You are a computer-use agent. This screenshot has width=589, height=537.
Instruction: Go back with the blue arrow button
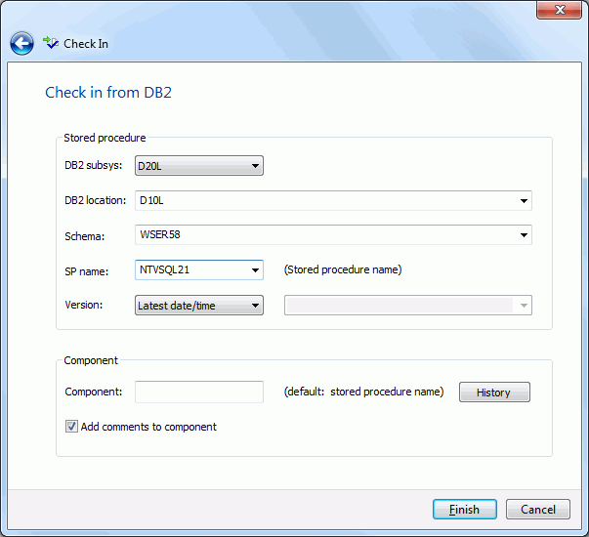point(21,44)
